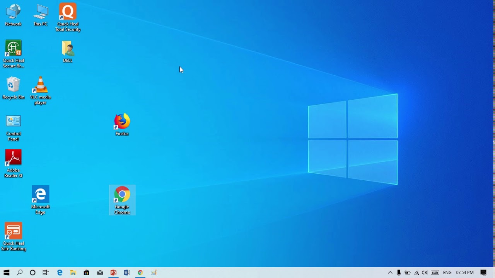Viewport: 495px width, 278px height.
Task: Open Microsoft Store from taskbar
Action: coord(87,273)
